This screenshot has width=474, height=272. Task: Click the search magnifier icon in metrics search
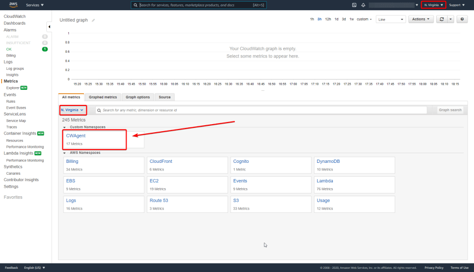99,110
